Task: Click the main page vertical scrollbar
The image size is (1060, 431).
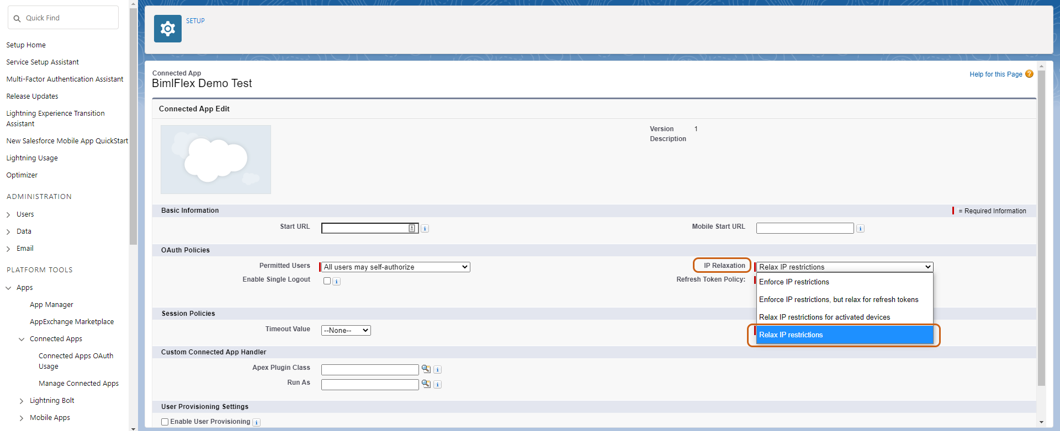Action: pos(1042,228)
